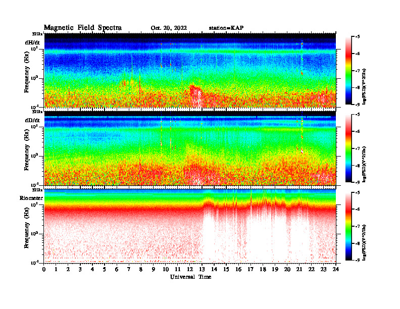The height and width of the screenshot is (309, 400).
Task: Click the -7 tick on the dD/dt color bar
Action: [357, 148]
